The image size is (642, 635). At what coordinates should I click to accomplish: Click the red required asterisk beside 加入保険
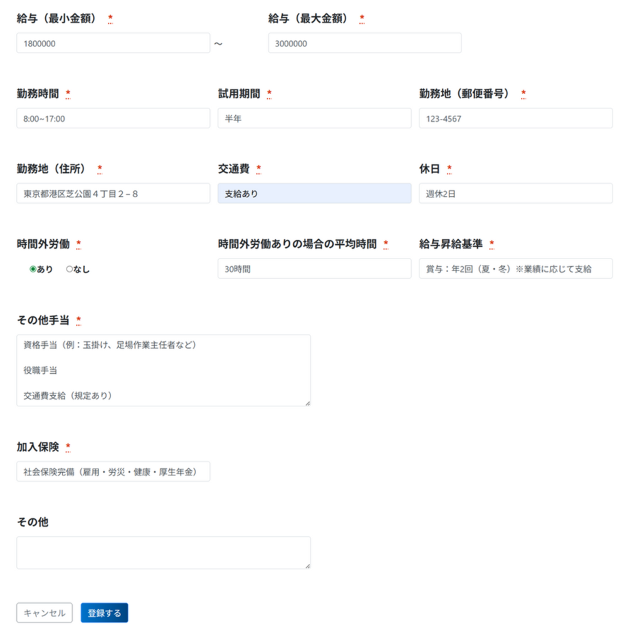pos(68,447)
